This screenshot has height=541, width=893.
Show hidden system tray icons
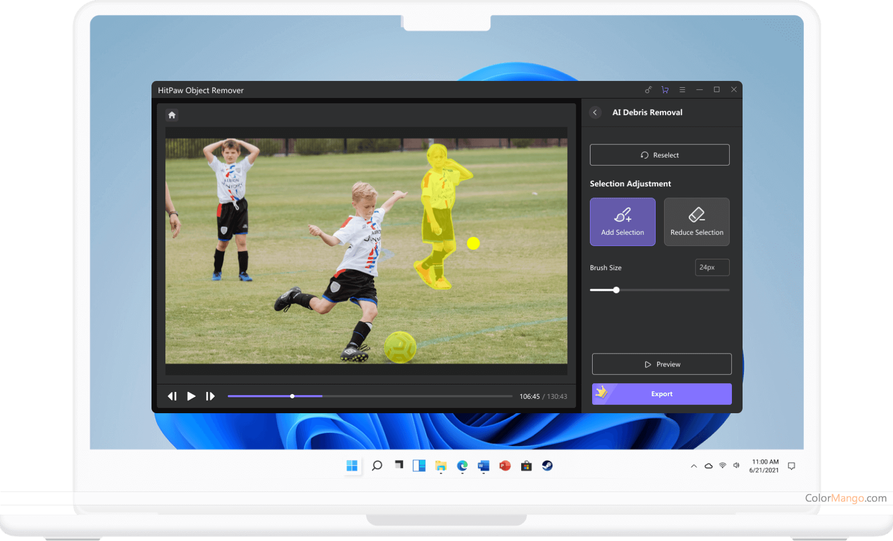click(x=693, y=466)
